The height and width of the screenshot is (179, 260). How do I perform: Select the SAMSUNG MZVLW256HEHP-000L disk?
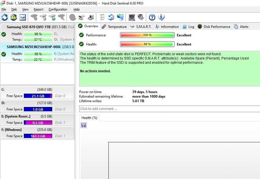coord(38,53)
